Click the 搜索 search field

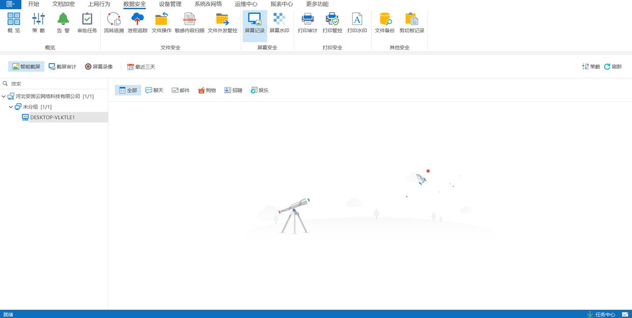tap(54, 83)
